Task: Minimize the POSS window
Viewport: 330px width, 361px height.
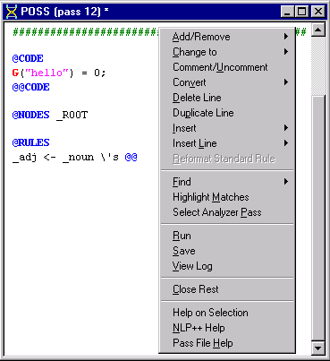Action: tap(287, 12)
